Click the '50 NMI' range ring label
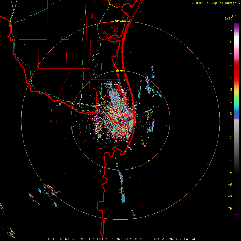 point(120,71)
